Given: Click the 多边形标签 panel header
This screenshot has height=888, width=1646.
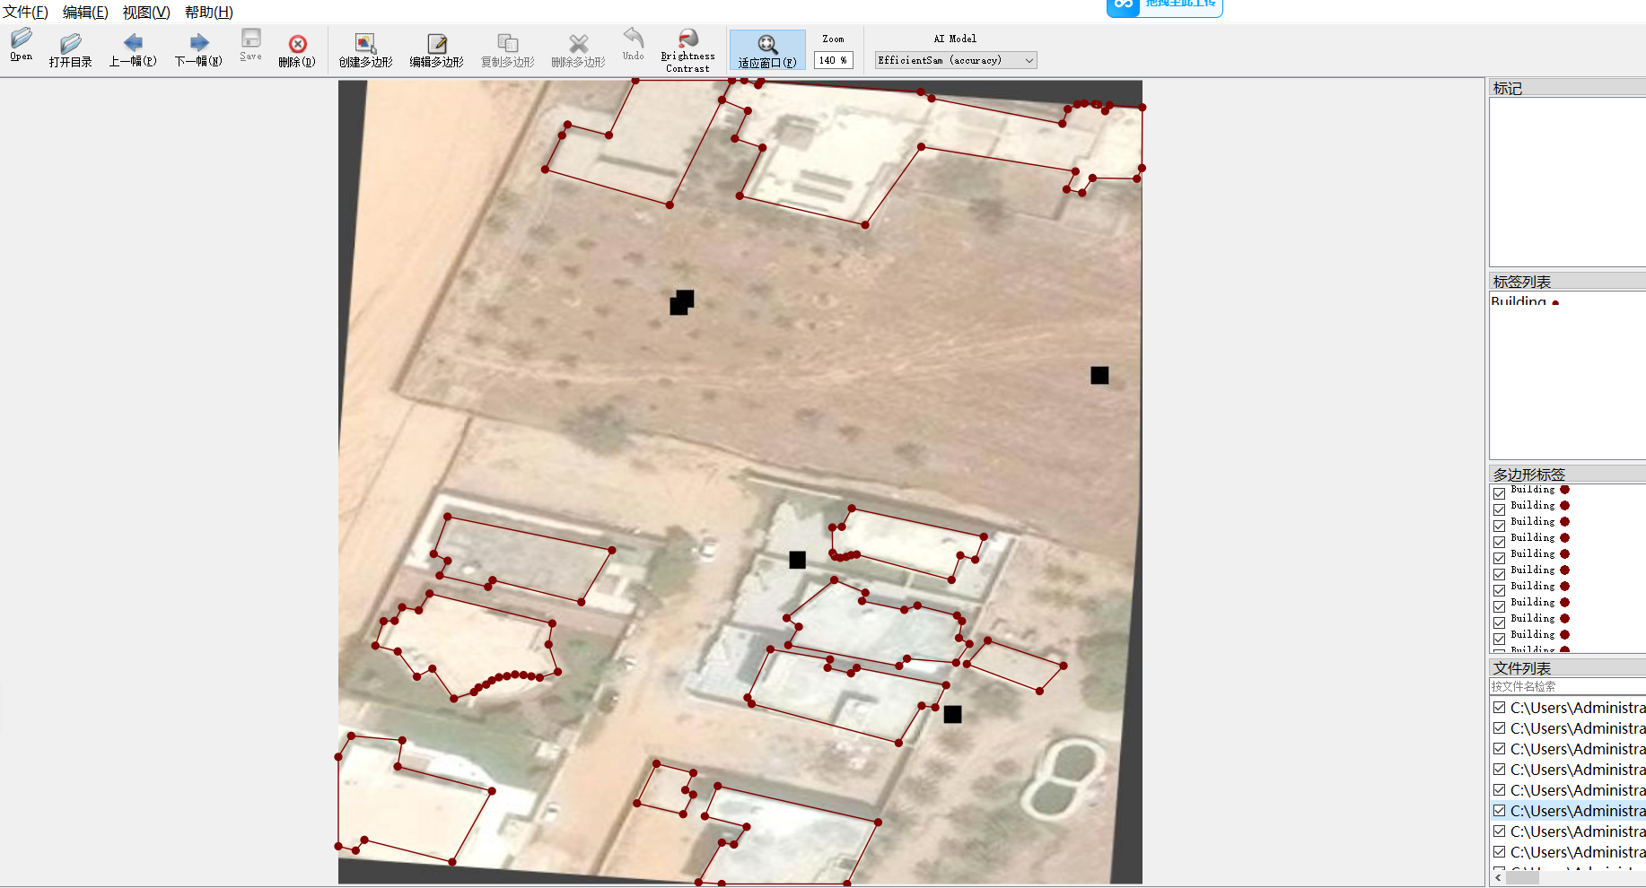Looking at the screenshot, I should tap(1567, 474).
